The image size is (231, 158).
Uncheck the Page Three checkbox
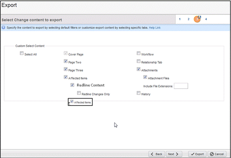[x=66, y=69]
